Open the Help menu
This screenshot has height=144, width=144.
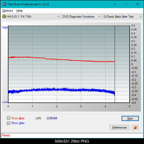19,11
